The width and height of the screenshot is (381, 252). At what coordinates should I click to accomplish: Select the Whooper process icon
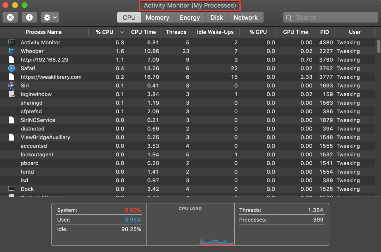point(11,51)
